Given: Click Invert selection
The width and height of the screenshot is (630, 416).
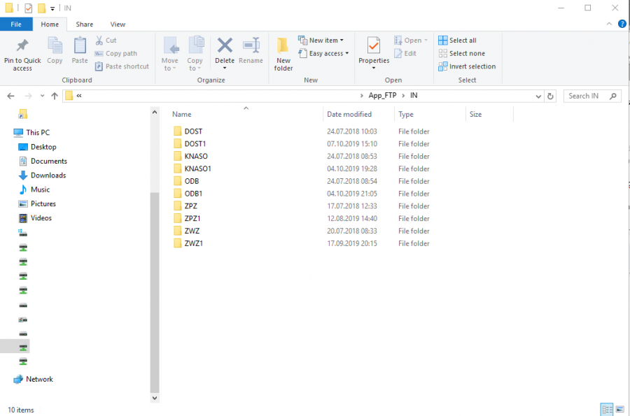Looking at the screenshot, I should click(x=467, y=66).
